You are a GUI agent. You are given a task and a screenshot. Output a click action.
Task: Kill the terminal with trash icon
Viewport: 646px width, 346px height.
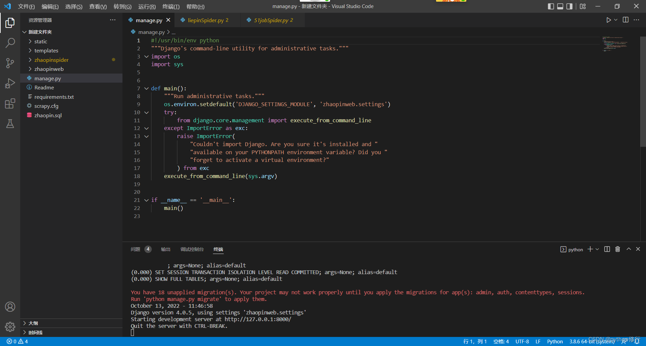pyautogui.click(x=618, y=249)
